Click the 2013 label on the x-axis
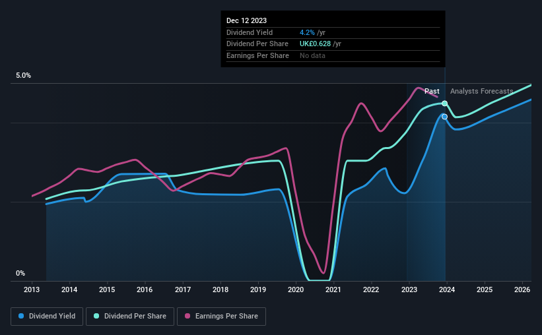Screen dimensions: 542x335 tap(32, 289)
